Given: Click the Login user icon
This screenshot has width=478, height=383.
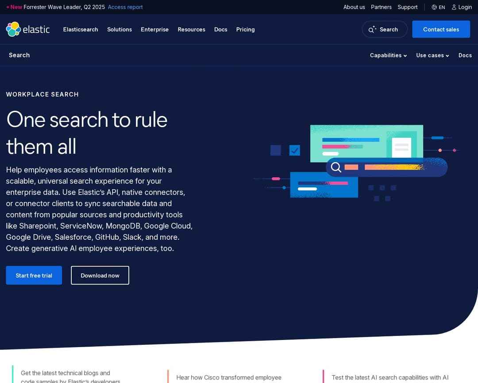Looking at the screenshot, I should point(454,7).
